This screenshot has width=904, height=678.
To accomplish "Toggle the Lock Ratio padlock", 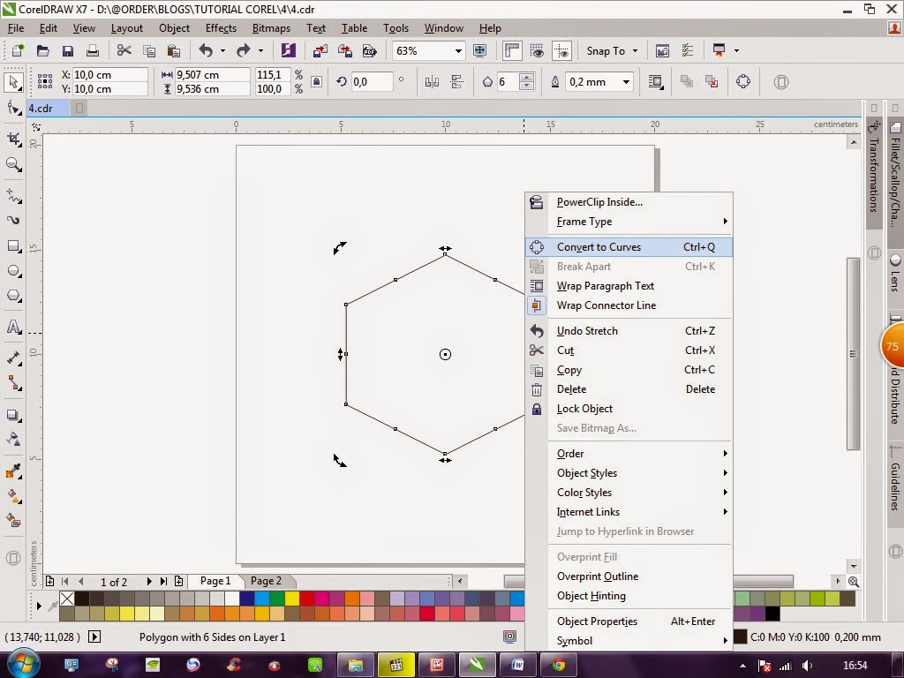I will tap(317, 82).
